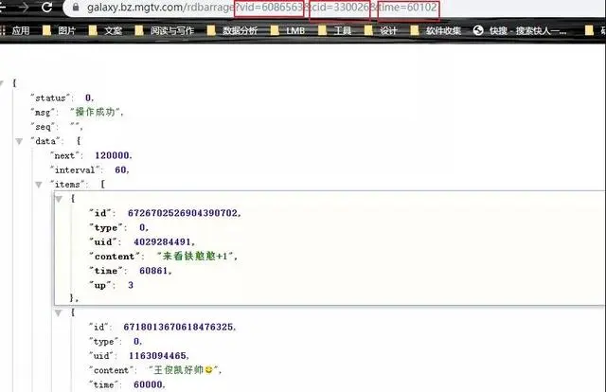Open the 快搜 bookmark link
The height and width of the screenshot is (392, 606).
click(520, 30)
